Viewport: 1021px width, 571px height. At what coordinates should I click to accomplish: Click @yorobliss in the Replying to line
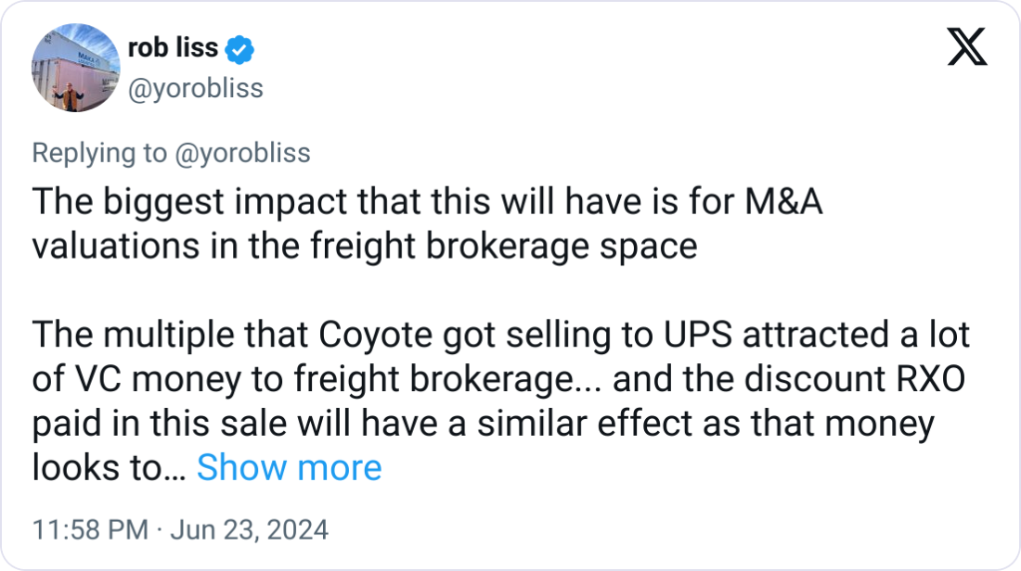(x=242, y=153)
